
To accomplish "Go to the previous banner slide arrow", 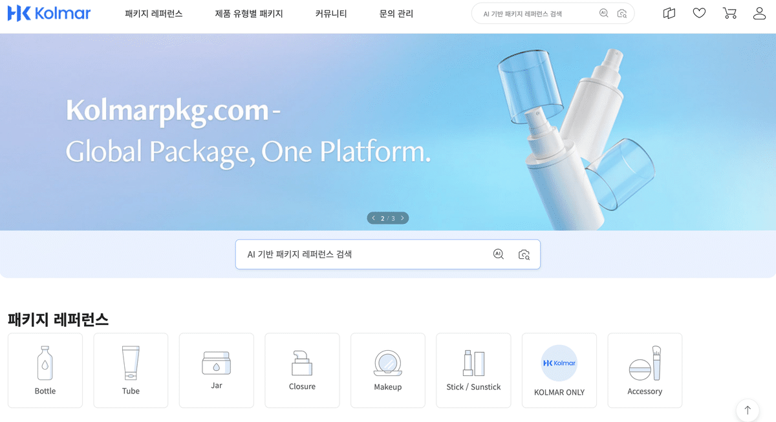I will [373, 218].
